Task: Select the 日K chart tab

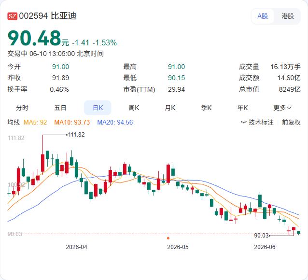Action: (98, 108)
